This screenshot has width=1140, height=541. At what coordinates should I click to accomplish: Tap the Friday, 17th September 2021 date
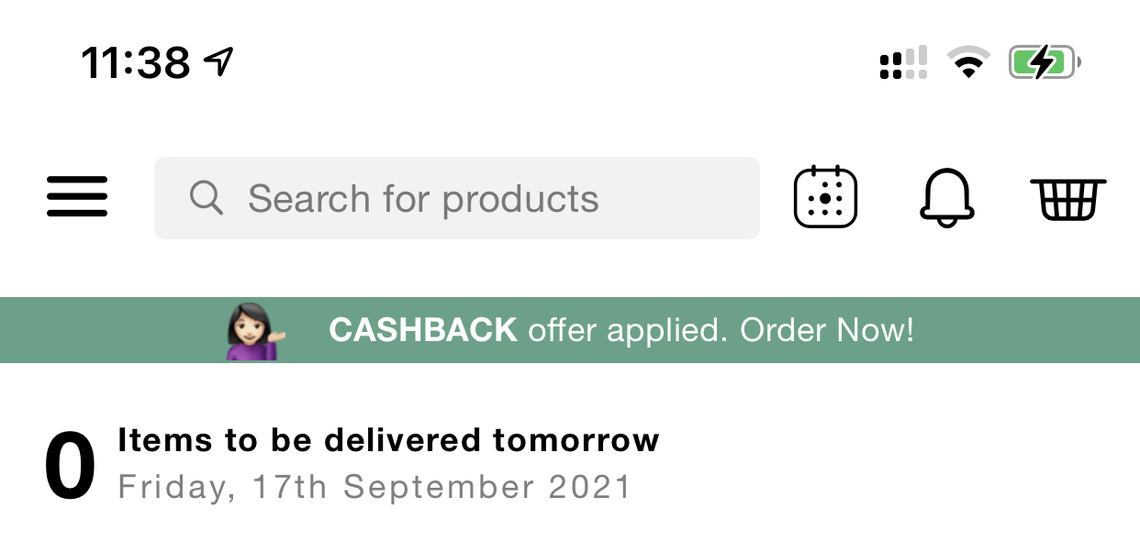click(x=374, y=487)
